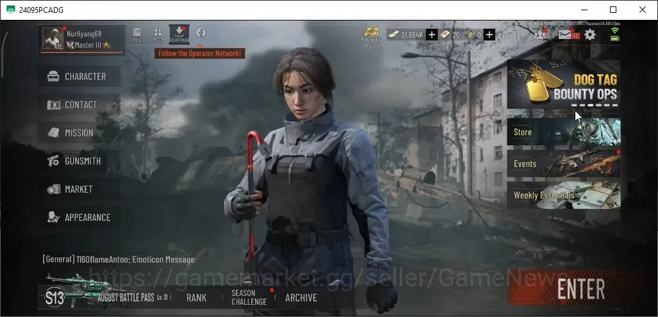658x317 pixels.
Task: Click the Wi-Fi and battery status indicator
Action: (x=615, y=35)
